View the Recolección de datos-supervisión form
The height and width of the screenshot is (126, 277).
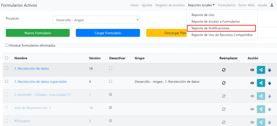(x=252, y=83)
